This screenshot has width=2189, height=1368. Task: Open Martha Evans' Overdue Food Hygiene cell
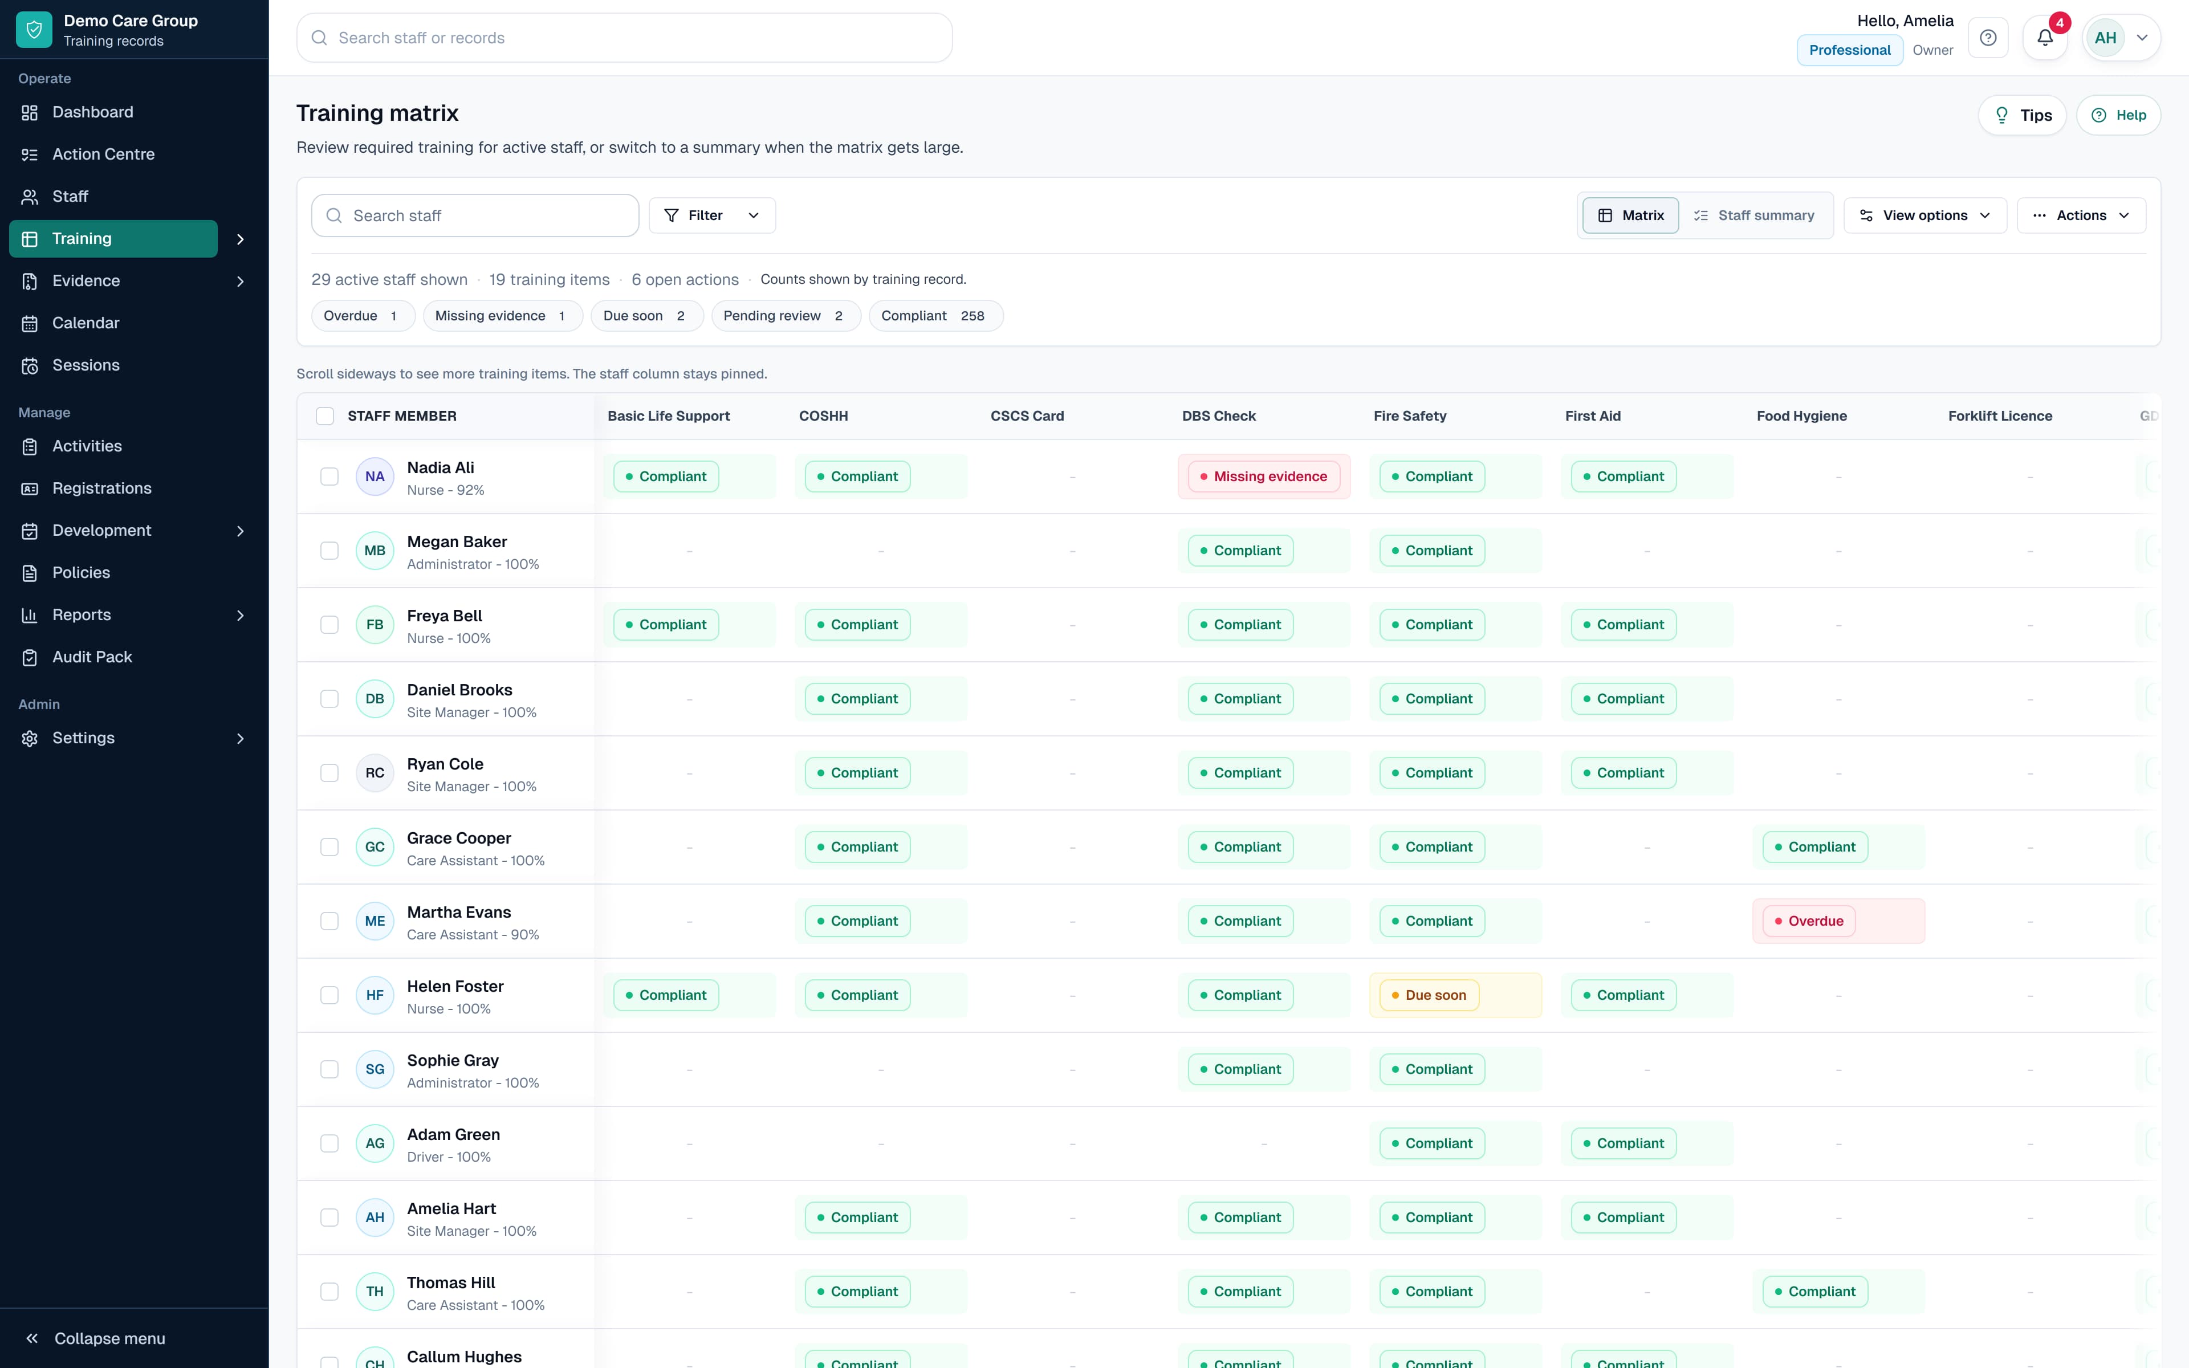coord(1838,921)
